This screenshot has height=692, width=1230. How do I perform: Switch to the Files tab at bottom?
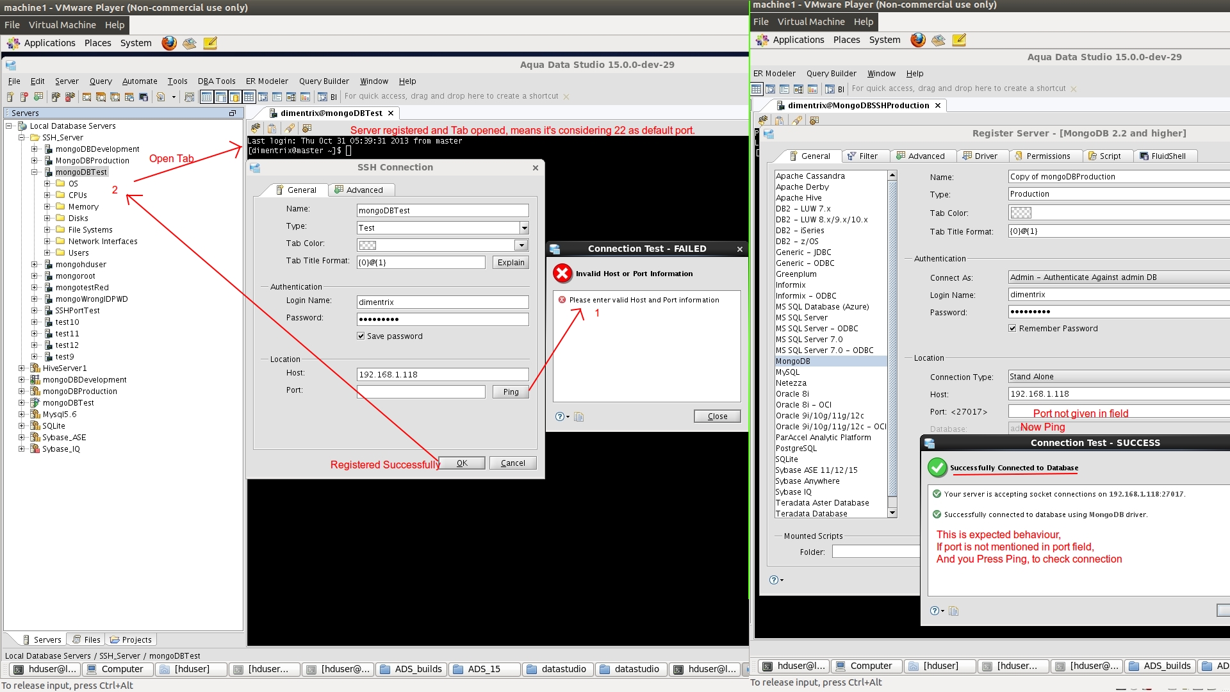86,639
